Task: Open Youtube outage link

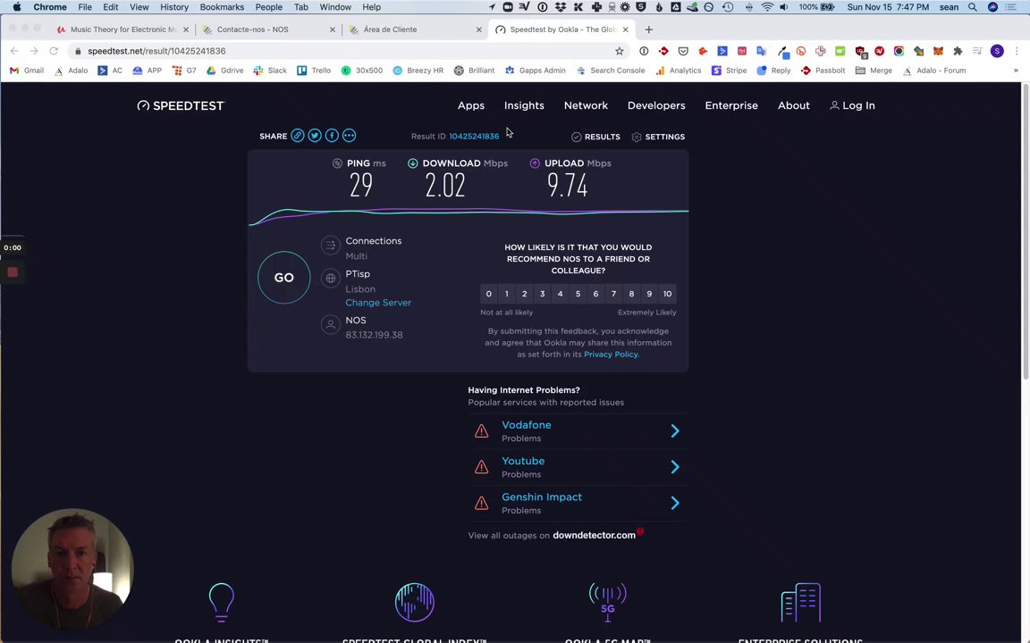Action: pyautogui.click(x=523, y=461)
